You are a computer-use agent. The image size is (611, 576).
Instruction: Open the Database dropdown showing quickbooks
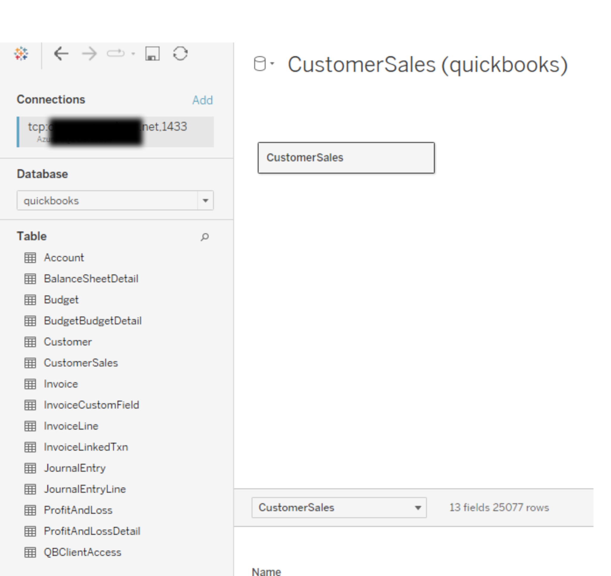pyautogui.click(x=205, y=201)
